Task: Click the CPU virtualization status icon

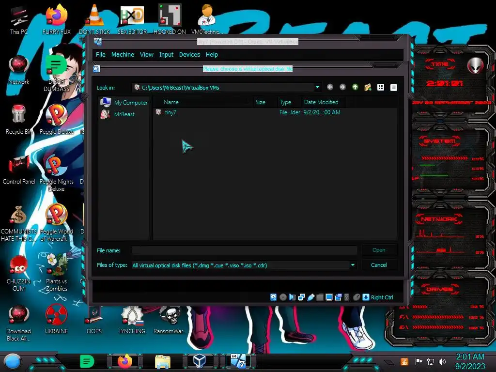Action: pos(347,297)
